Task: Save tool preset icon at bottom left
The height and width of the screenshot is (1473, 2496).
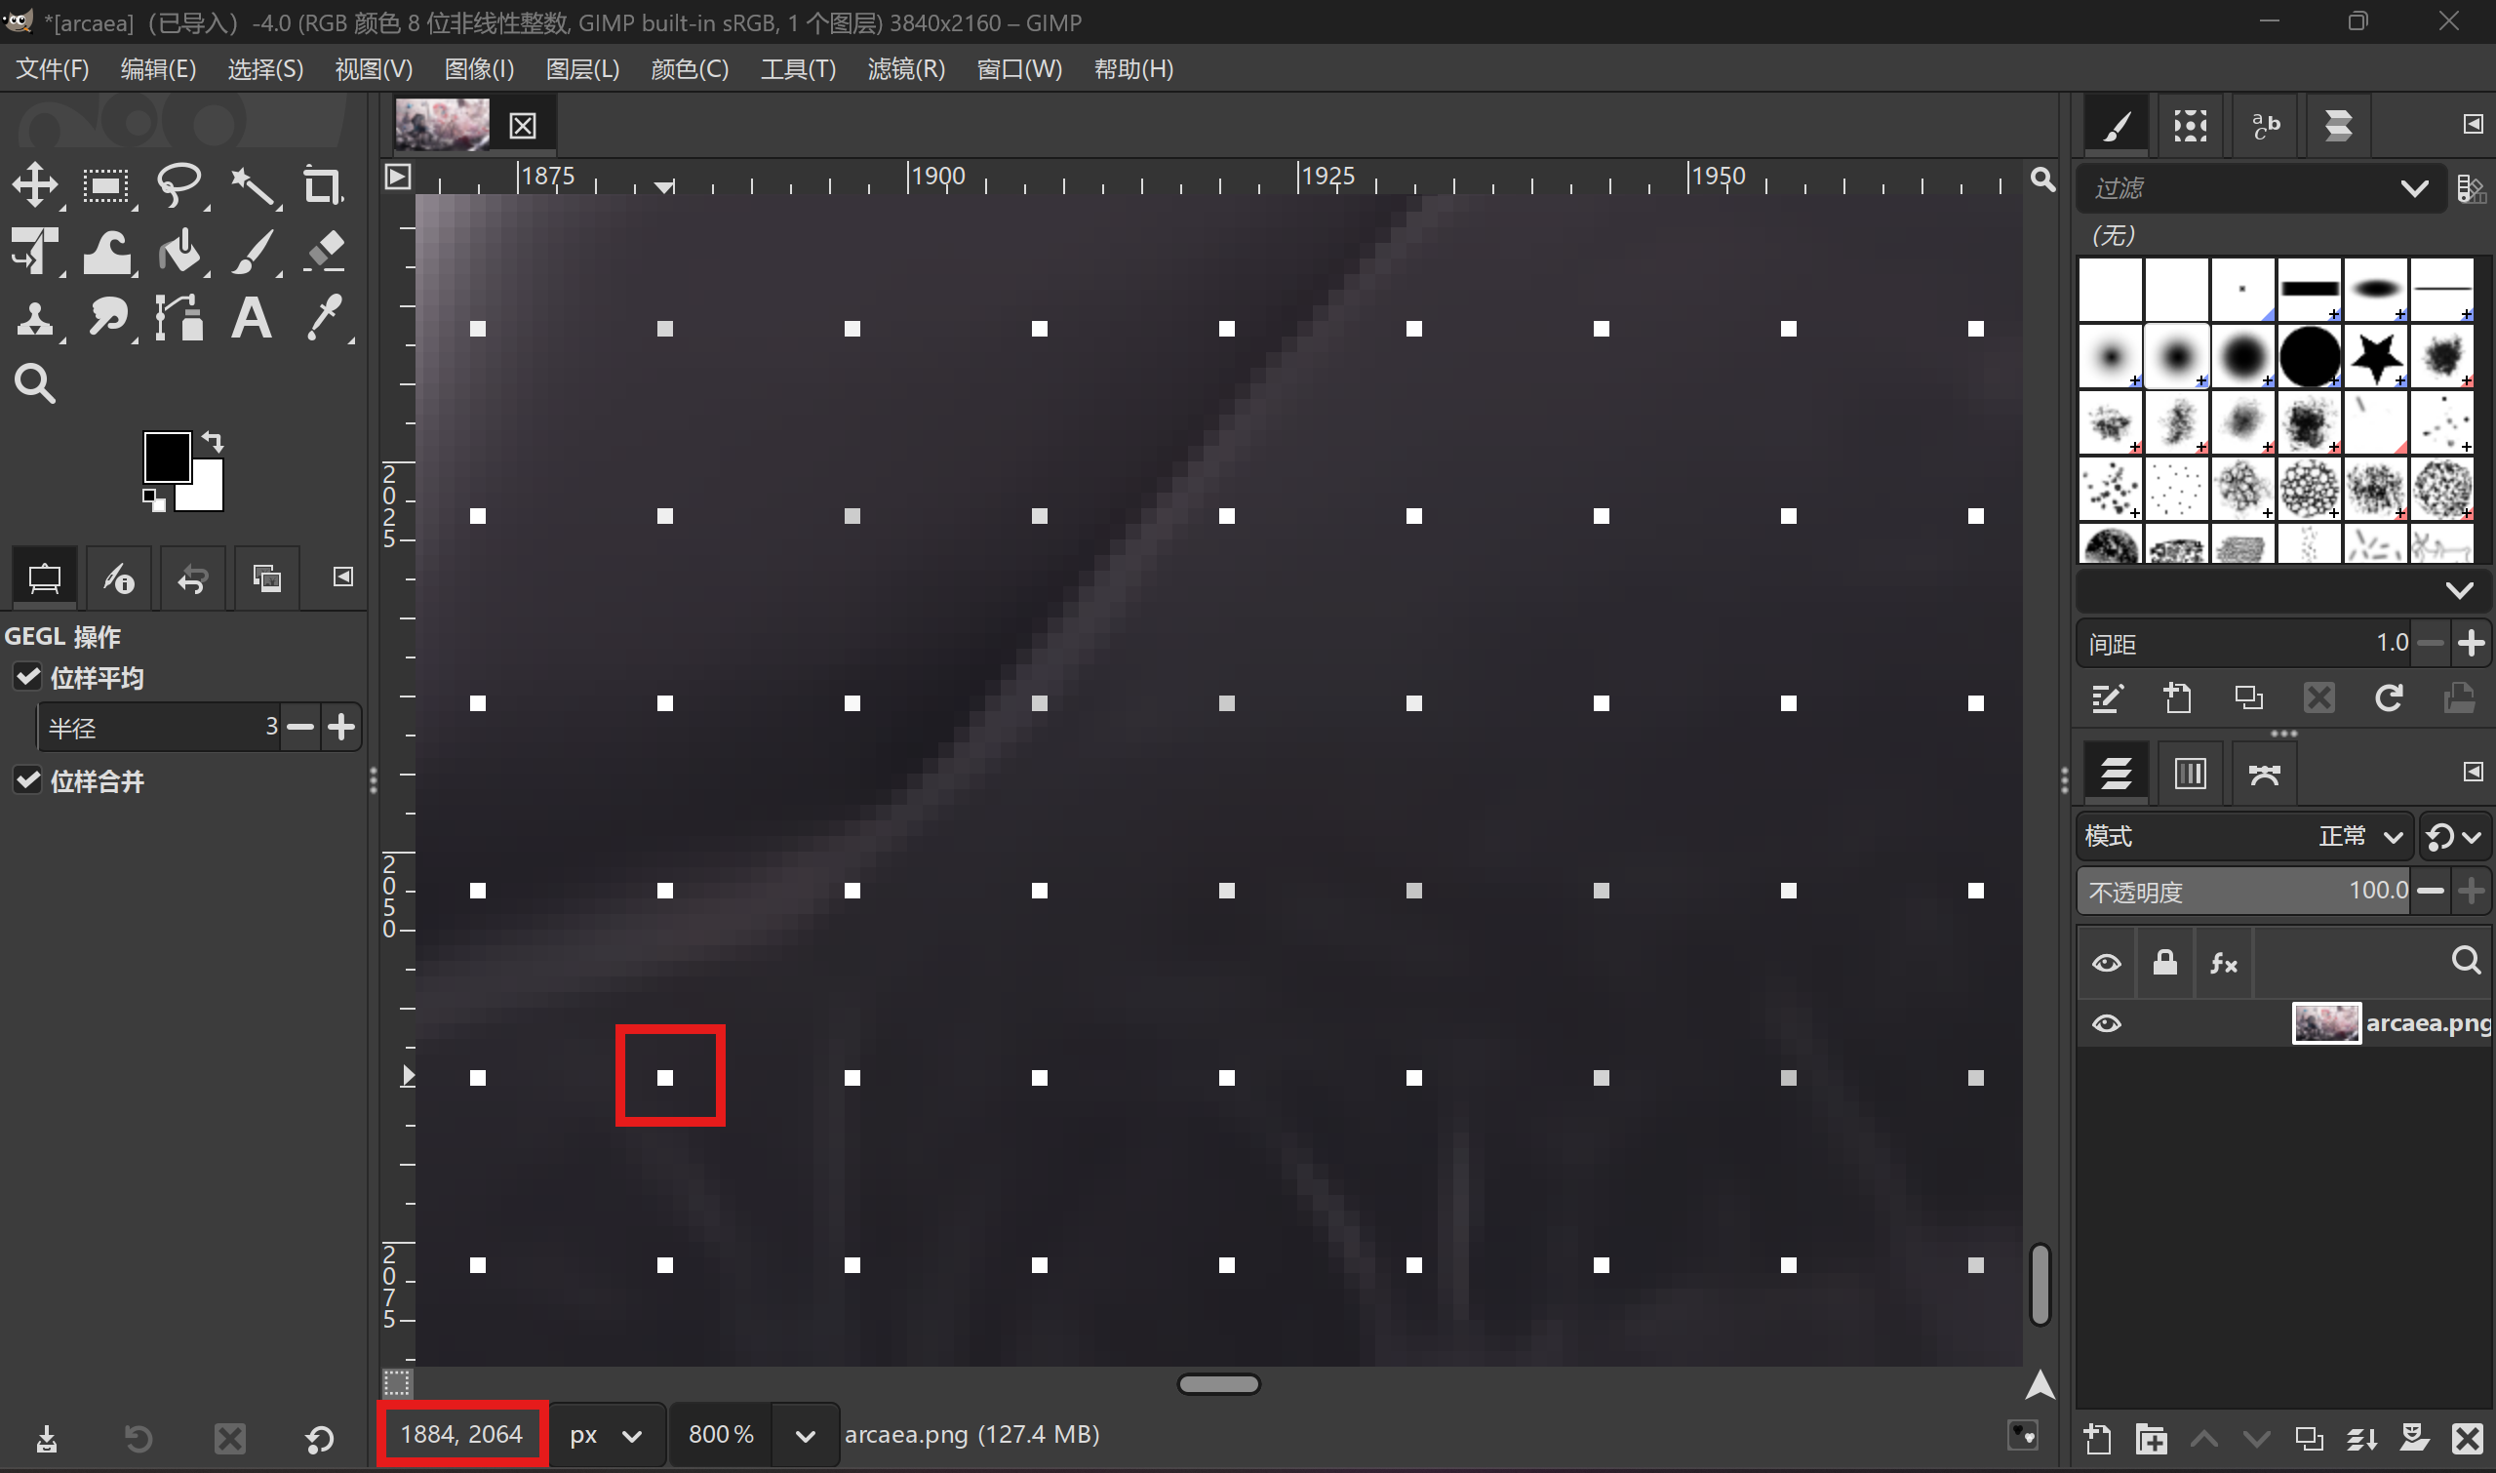Action: click(x=47, y=1438)
